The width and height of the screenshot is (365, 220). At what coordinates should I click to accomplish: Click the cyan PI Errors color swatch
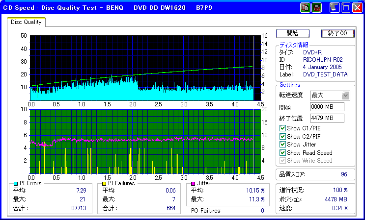(x=16, y=184)
